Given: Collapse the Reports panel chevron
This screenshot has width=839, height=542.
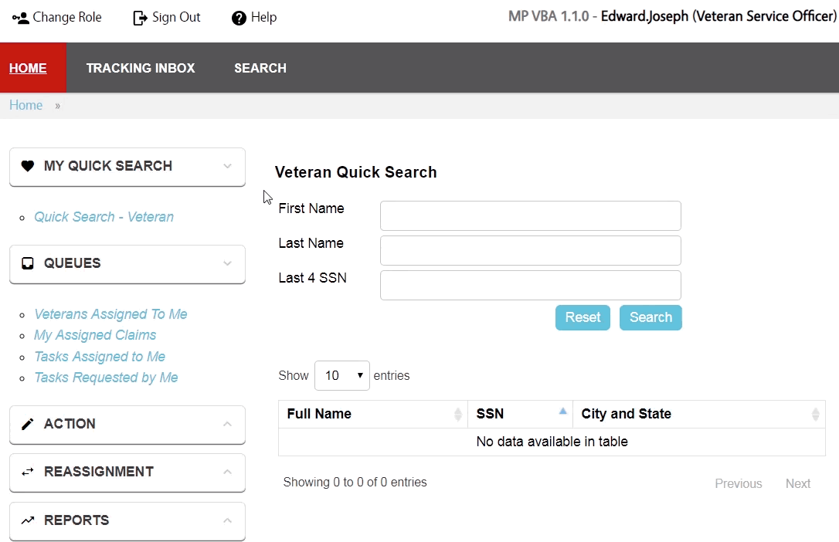Looking at the screenshot, I should click(226, 520).
